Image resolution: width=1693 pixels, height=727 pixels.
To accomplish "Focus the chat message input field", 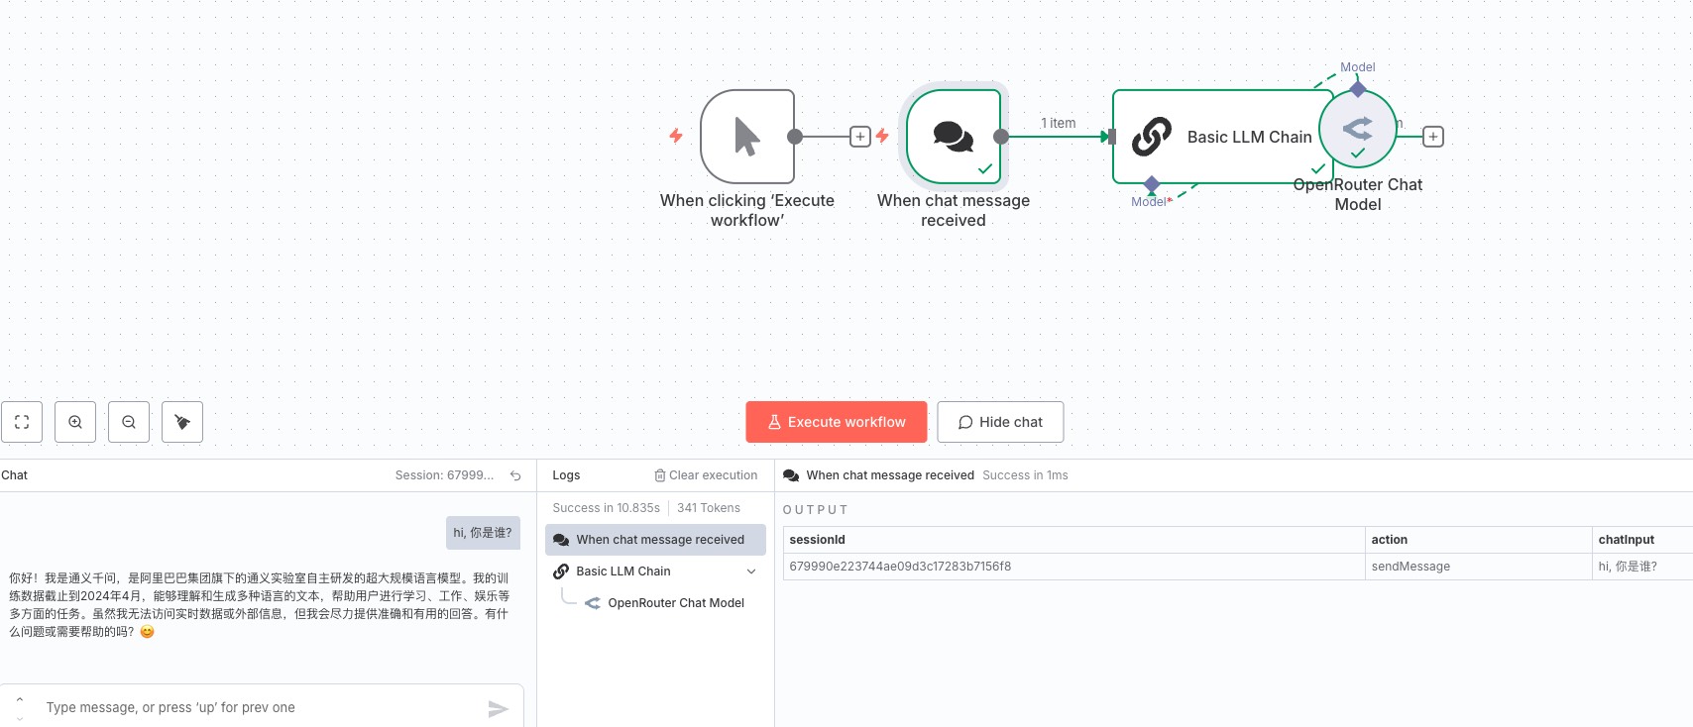I will click(258, 708).
